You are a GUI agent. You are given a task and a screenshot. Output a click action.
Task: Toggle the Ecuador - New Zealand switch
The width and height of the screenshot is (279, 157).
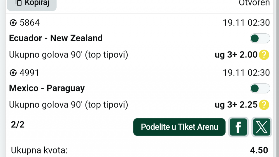pos(260,38)
